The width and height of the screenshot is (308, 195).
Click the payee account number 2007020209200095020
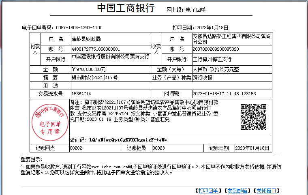(x=216, y=49)
